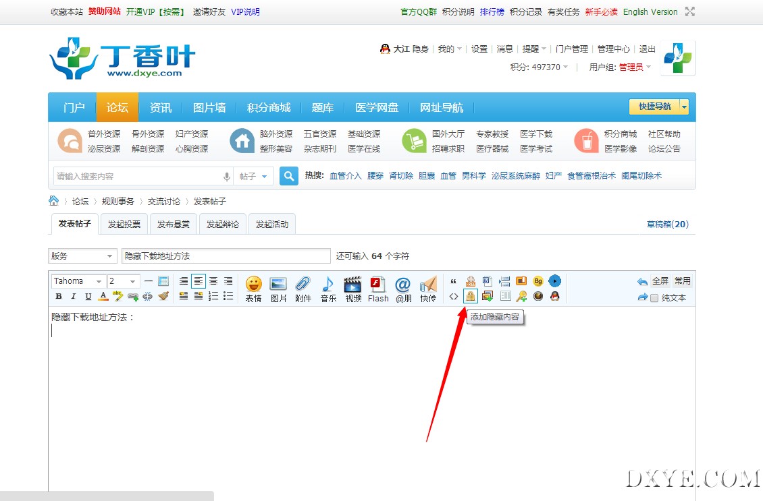Open the 草稿箱 drafts link
Screen dimensions: 763x501
[x=667, y=225]
